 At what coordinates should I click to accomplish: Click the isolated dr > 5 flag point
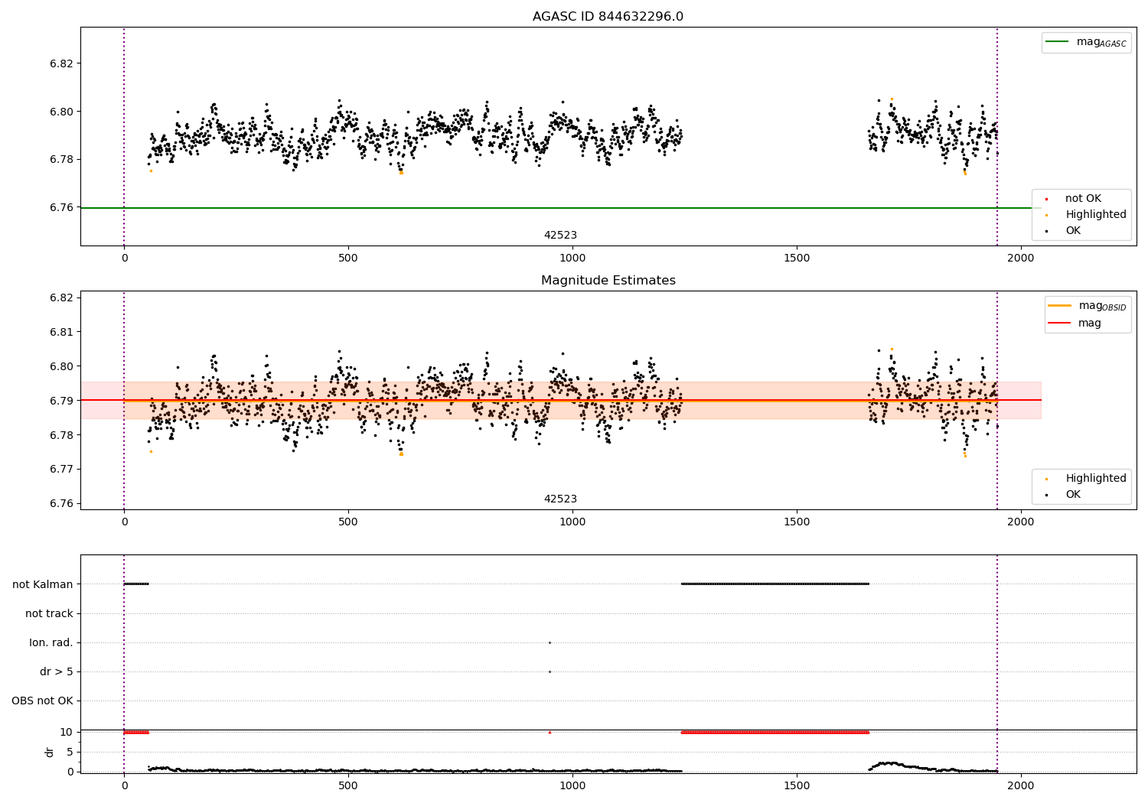(x=550, y=671)
